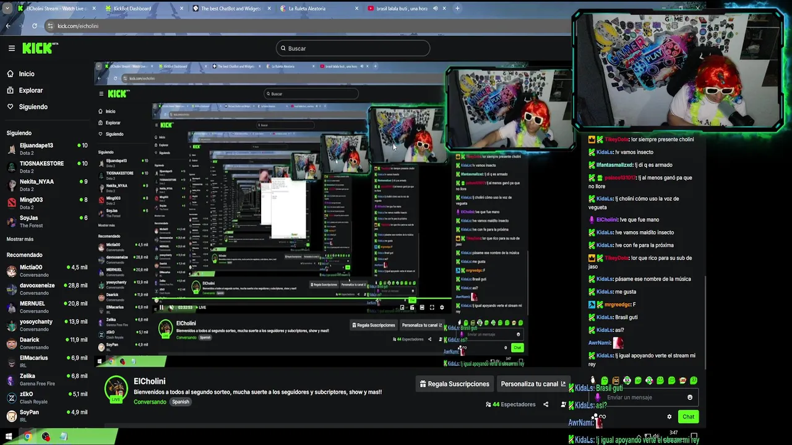Go to Inicio in the sidebar
Image resolution: width=792 pixels, height=445 pixels.
20,74
